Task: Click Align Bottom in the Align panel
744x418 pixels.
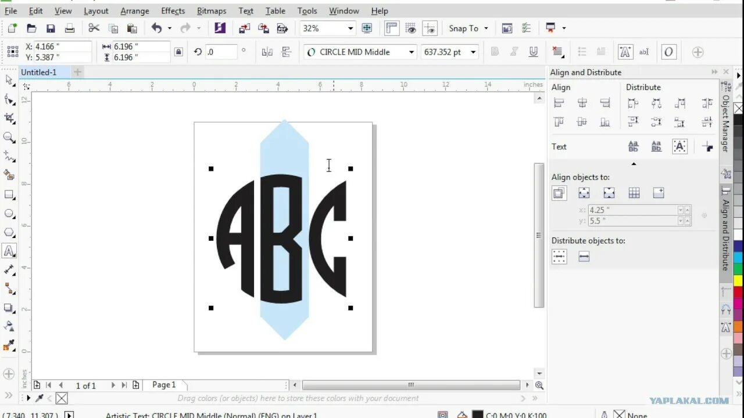Action: [x=605, y=122]
